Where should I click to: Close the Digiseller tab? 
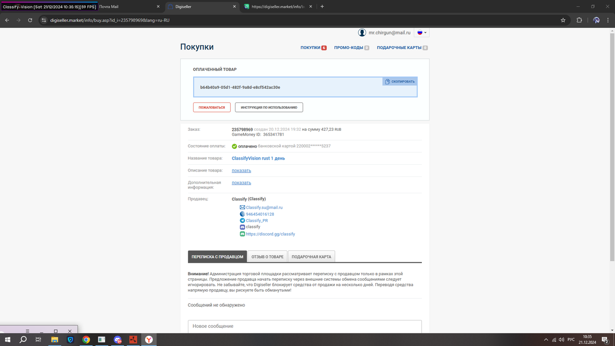pos(234,7)
